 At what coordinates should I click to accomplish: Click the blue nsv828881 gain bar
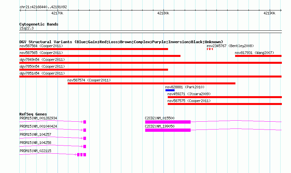click(x=170, y=90)
